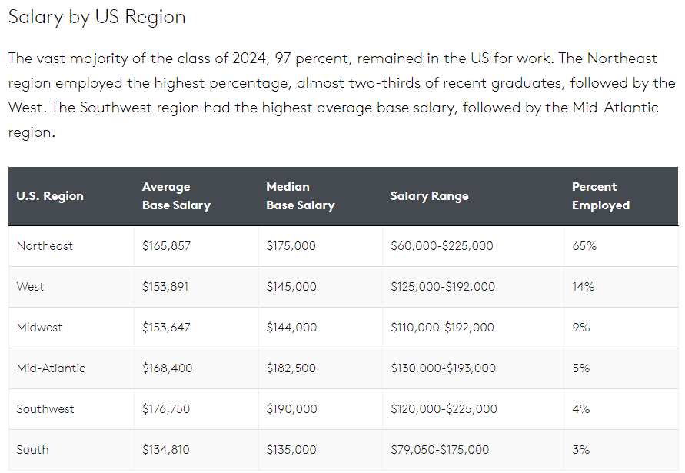Click the "Percent Employed" column header
685x473 pixels.
(x=600, y=196)
